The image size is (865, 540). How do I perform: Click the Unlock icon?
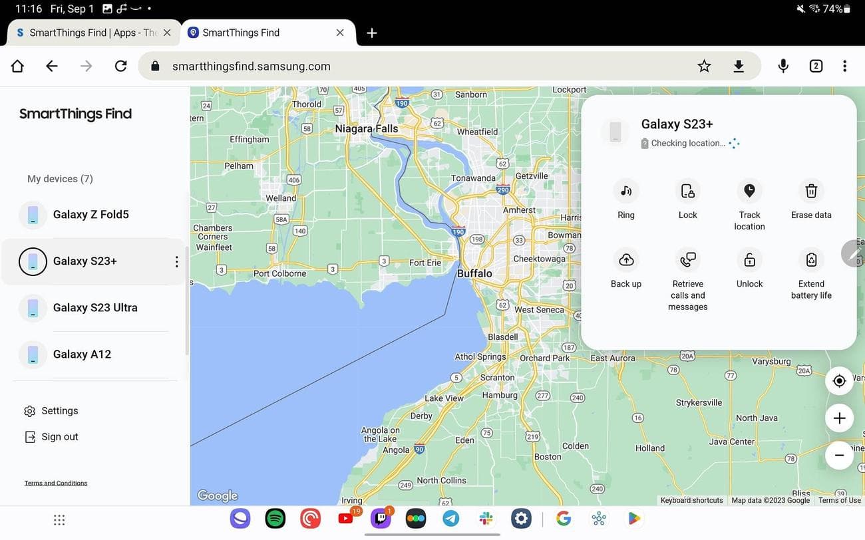(x=749, y=260)
